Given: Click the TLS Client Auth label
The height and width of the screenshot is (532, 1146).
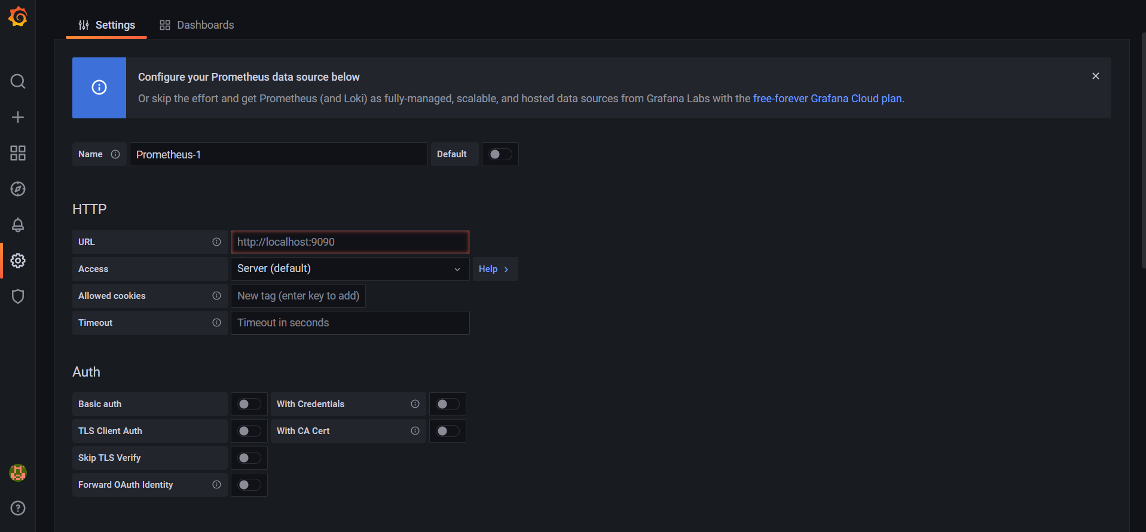Looking at the screenshot, I should pyautogui.click(x=110, y=431).
